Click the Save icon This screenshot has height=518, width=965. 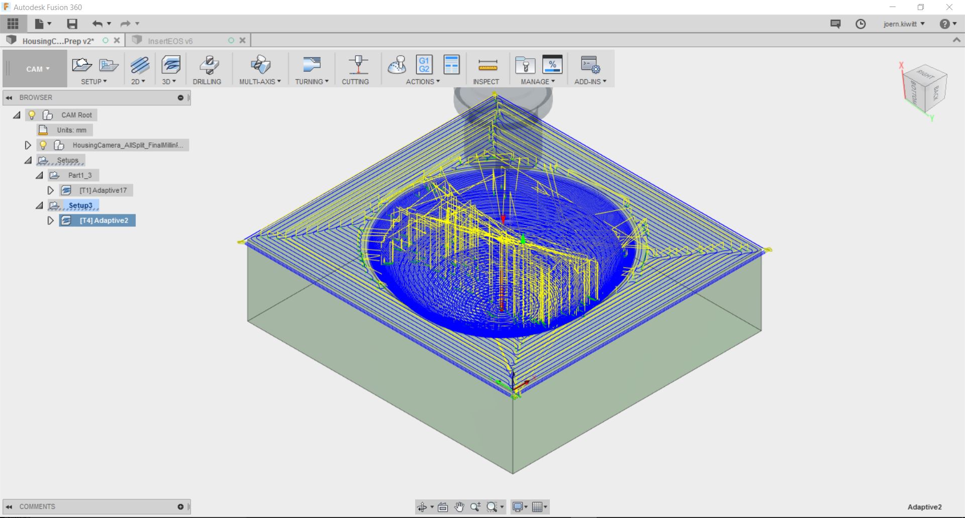72,24
